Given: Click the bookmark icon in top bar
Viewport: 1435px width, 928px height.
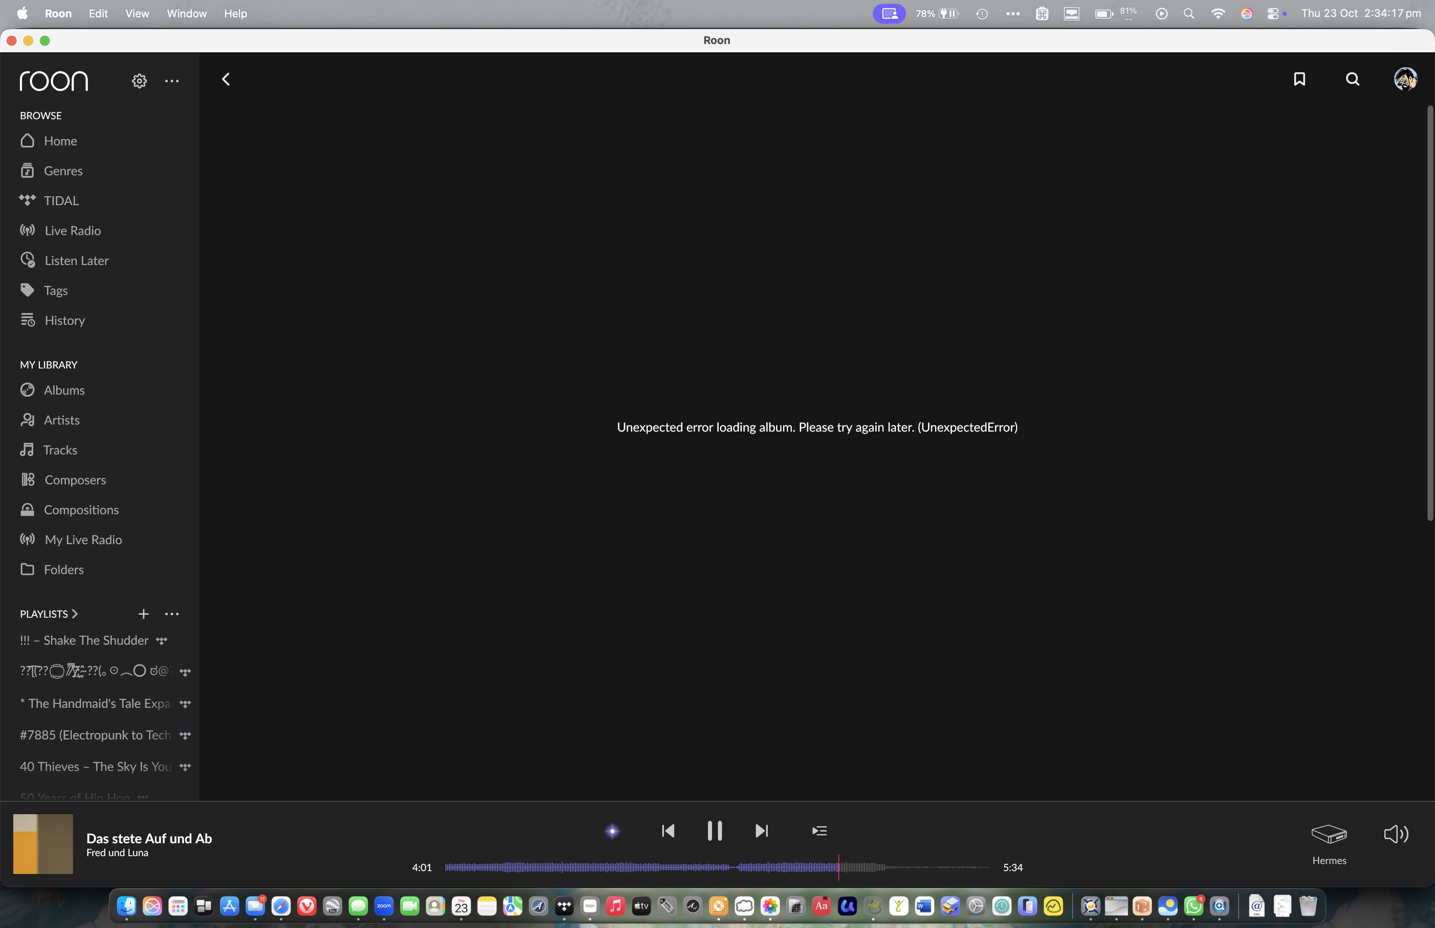Looking at the screenshot, I should point(1299,79).
